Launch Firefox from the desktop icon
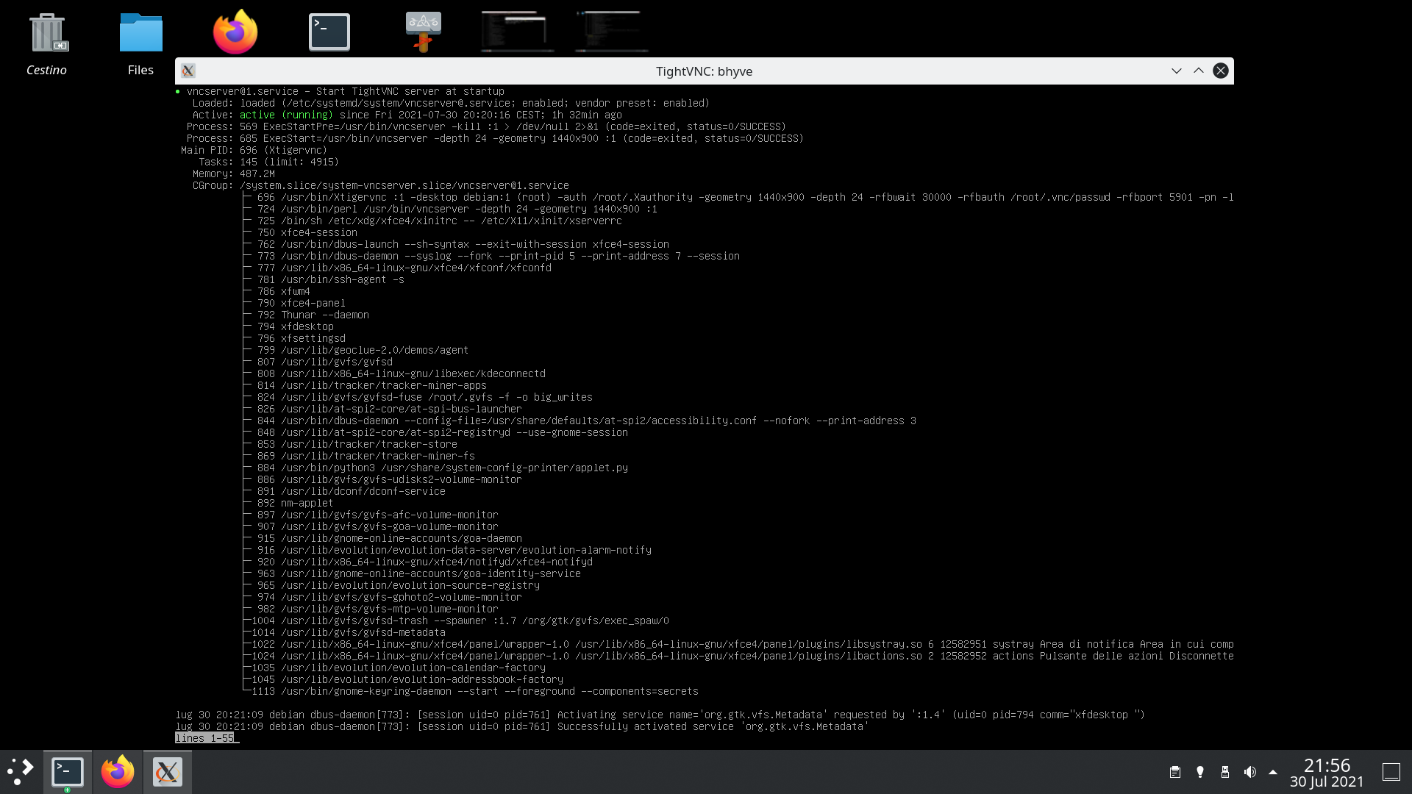The width and height of the screenshot is (1412, 794). 235,32
